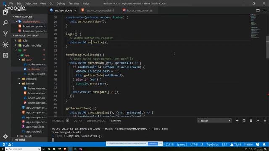Image resolution: width=269 pixels, height=151 pixels.
Task: Close auth.service.ts in Open Editors list
Action: (16, 21)
